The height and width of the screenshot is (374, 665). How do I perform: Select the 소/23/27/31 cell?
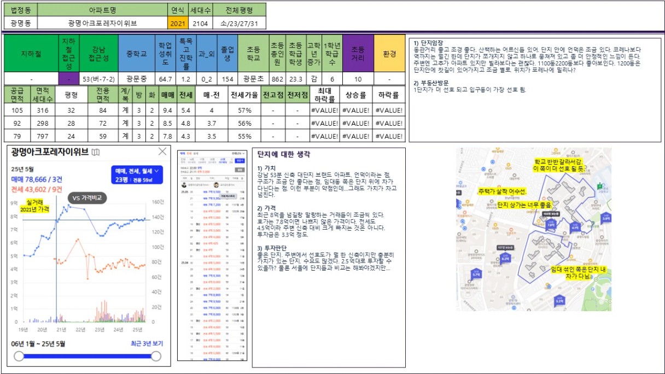point(238,24)
